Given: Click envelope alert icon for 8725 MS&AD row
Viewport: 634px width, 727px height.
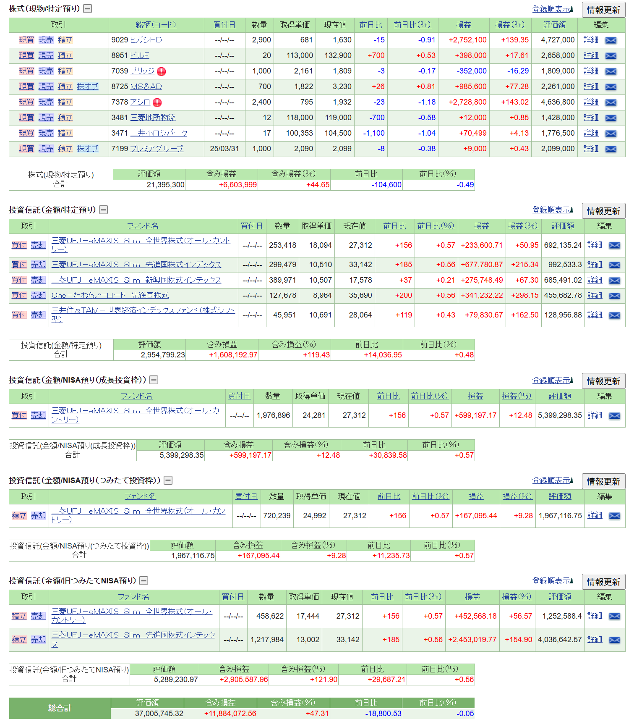Looking at the screenshot, I should click(x=611, y=87).
